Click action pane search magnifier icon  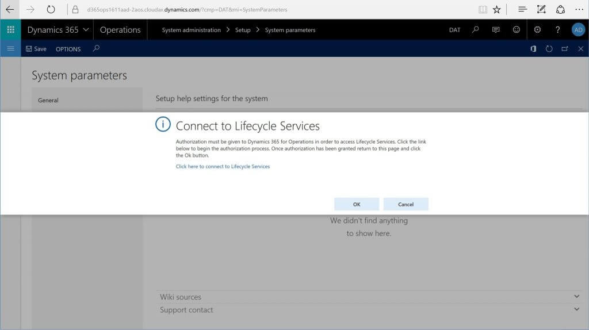point(96,48)
